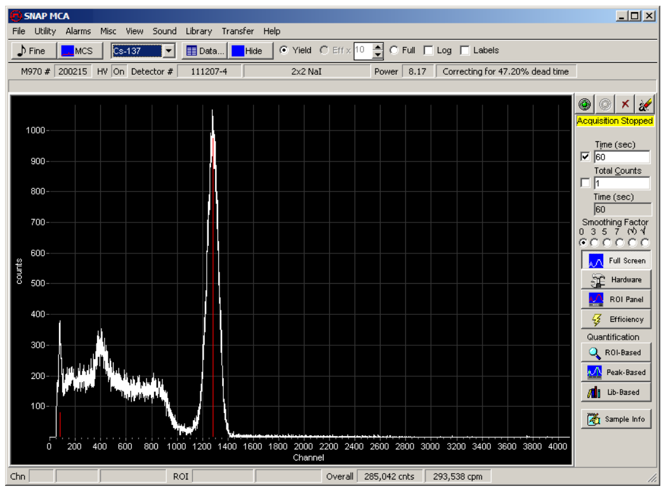The height and width of the screenshot is (491, 666).
Task: Select smoothing factor 3 radio button
Action: pyautogui.click(x=595, y=242)
